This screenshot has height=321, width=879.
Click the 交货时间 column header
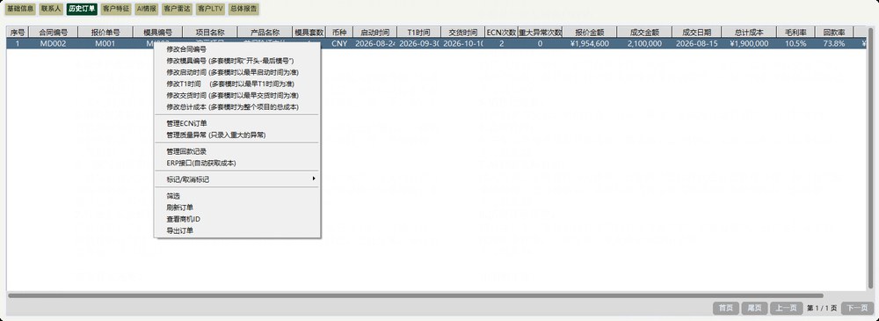point(463,33)
